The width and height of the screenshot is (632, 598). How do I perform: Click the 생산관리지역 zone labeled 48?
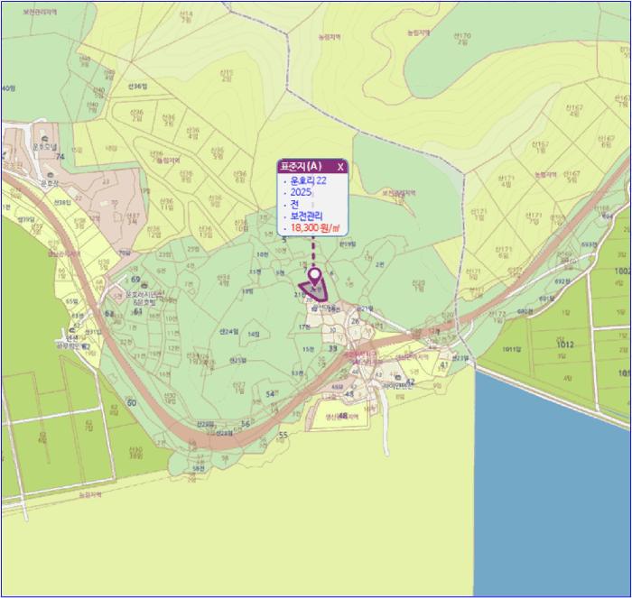tap(343, 416)
